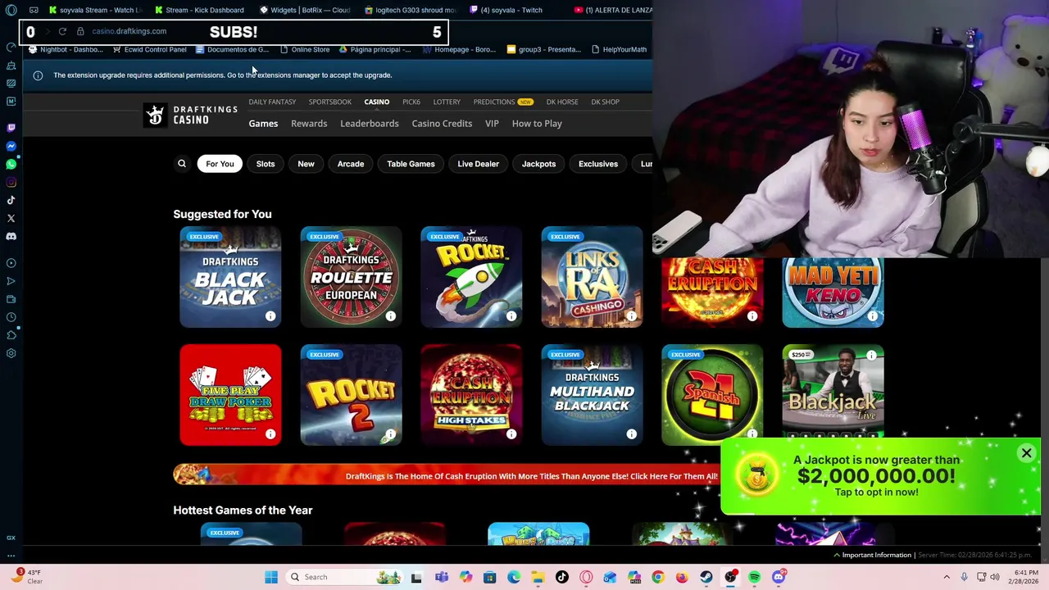Open WhatsApp in the browser sidebar
This screenshot has height=590, width=1049.
(x=11, y=164)
